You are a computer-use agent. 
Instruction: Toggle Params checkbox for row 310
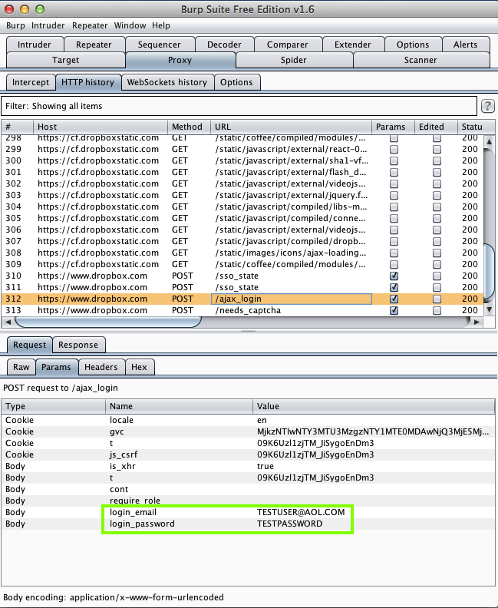[394, 276]
